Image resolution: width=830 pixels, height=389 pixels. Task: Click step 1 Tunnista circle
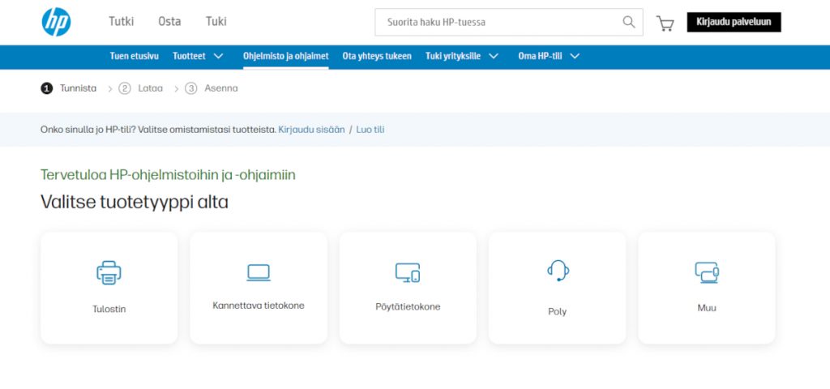pos(46,88)
